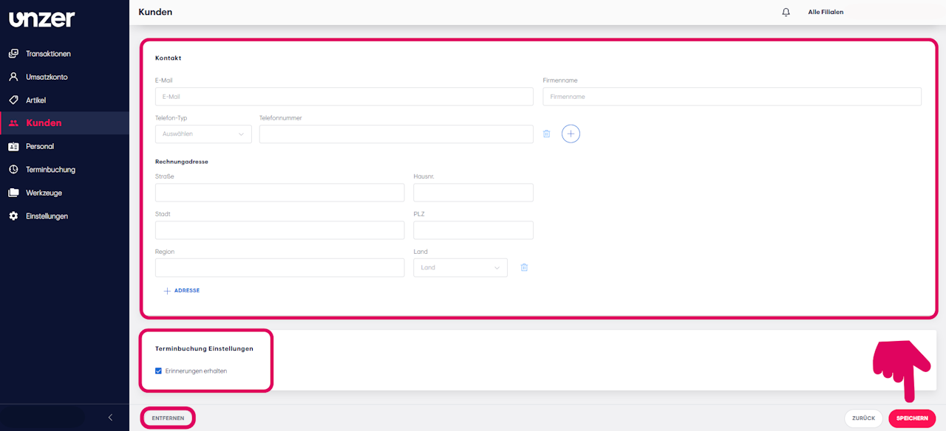The width and height of the screenshot is (946, 431).
Task: Click the unzer logo
Action: pyautogui.click(x=42, y=18)
